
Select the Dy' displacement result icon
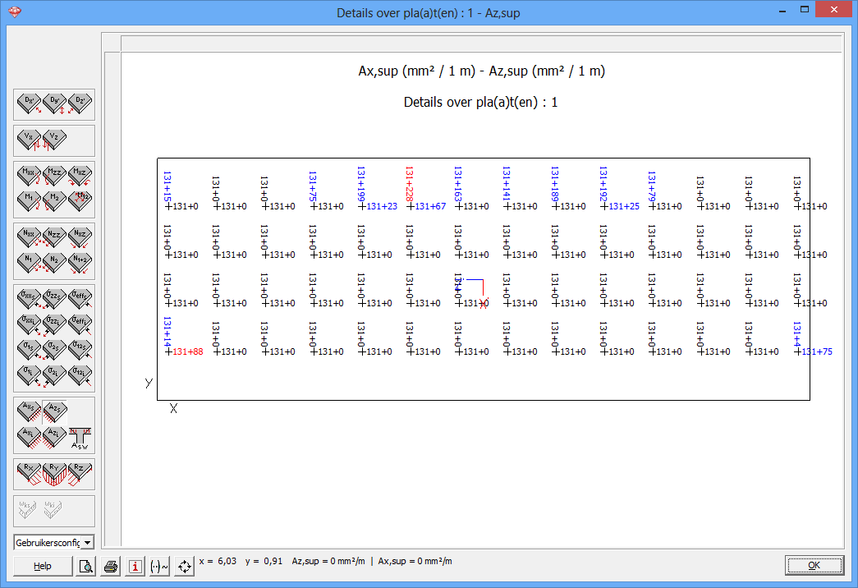(54, 103)
